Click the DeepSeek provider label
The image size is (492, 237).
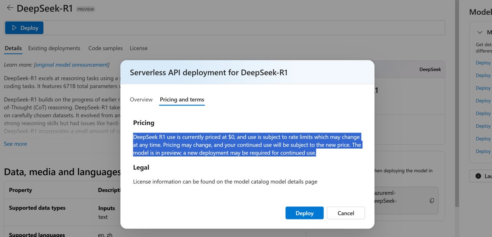(430, 69)
